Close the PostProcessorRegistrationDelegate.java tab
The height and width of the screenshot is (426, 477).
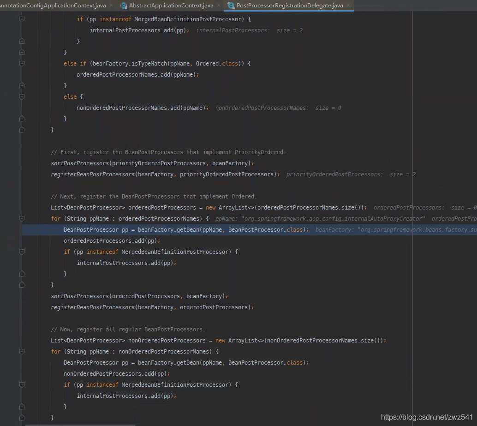pyautogui.click(x=348, y=6)
